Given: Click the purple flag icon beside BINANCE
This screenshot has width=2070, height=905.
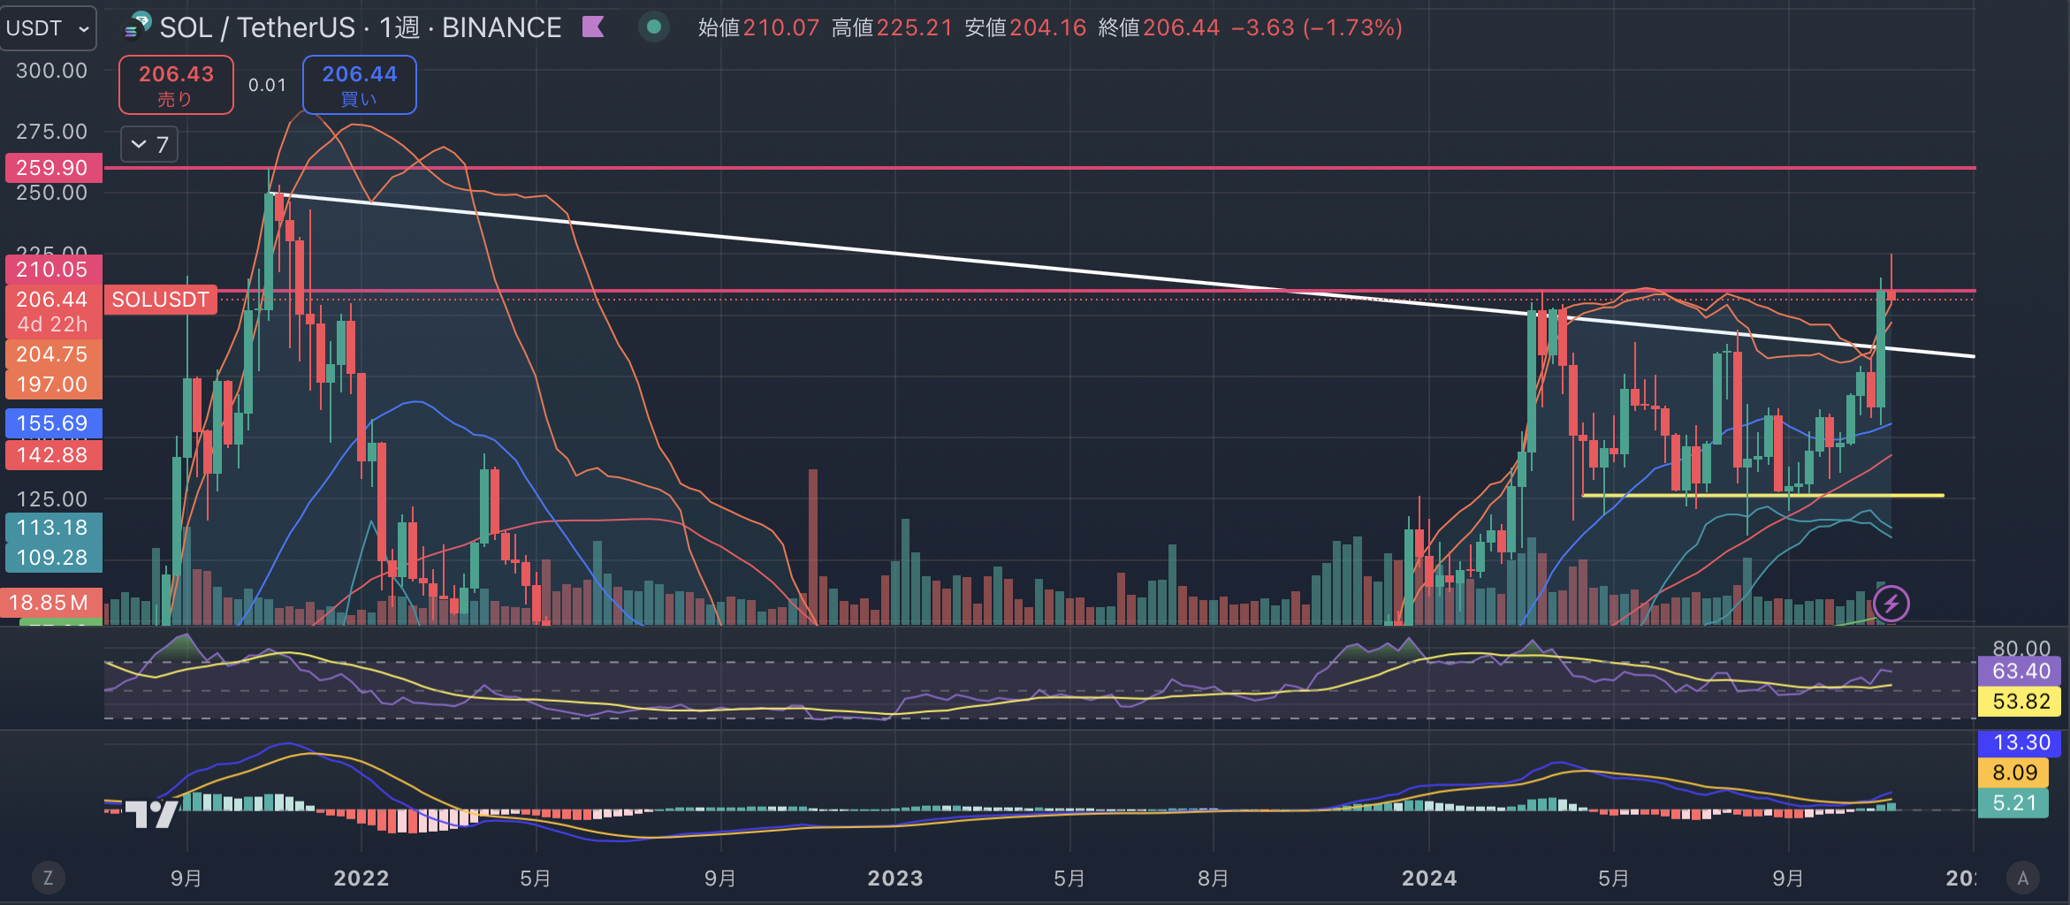Looking at the screenshot, I should click(593, 27).
